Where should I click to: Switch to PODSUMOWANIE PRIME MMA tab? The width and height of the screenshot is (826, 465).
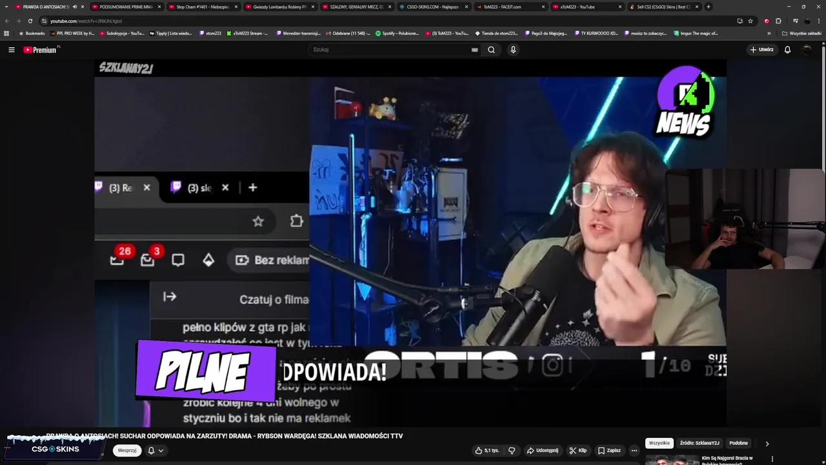click(x=125, y=6)
